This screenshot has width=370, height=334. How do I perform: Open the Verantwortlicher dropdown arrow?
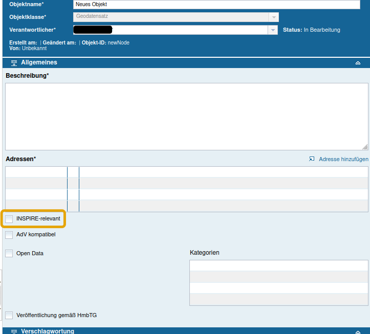(x=273, y=30)
